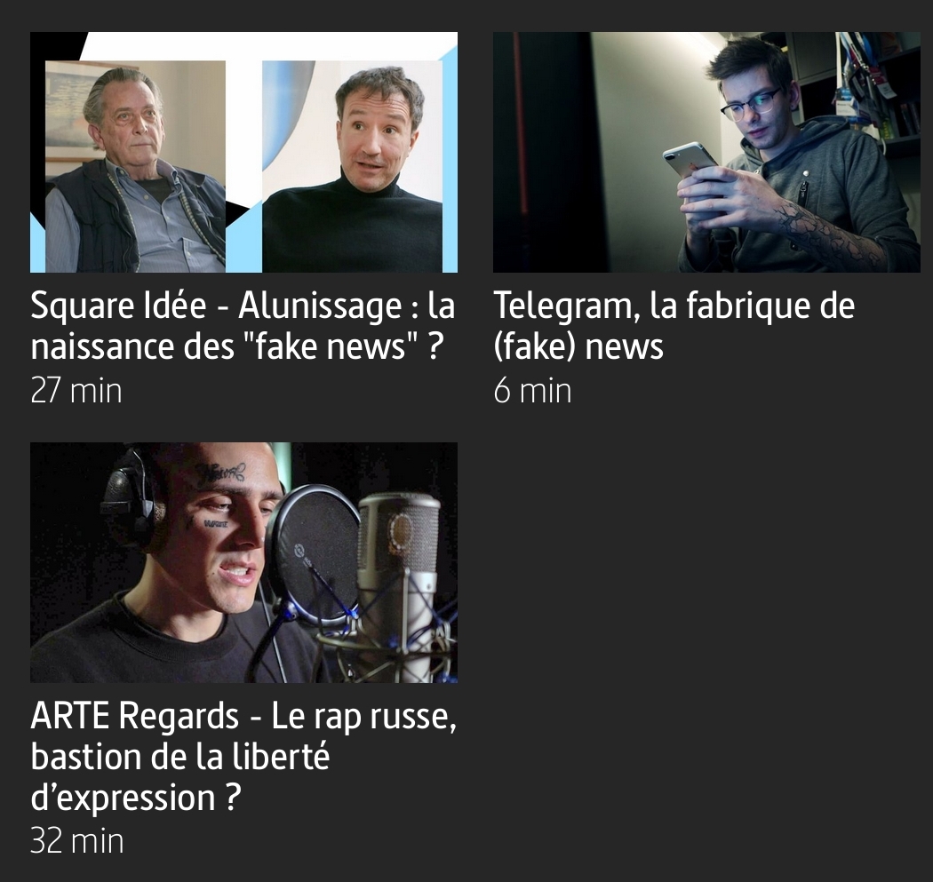Open the Square Idée Alunissage video thumbnail

point(244,152)
